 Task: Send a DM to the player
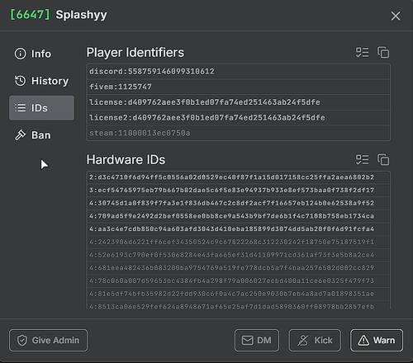[x=257, y=340]
